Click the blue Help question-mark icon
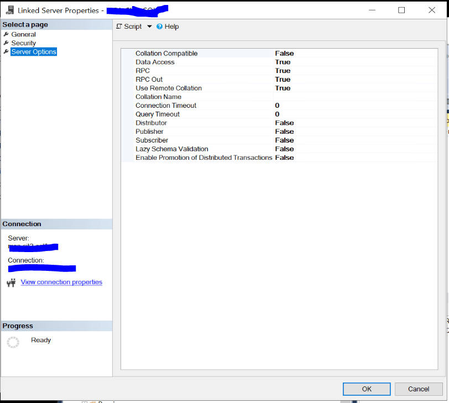Image resolution: width=449 pixels, height=403 pixels. (159, 26)
